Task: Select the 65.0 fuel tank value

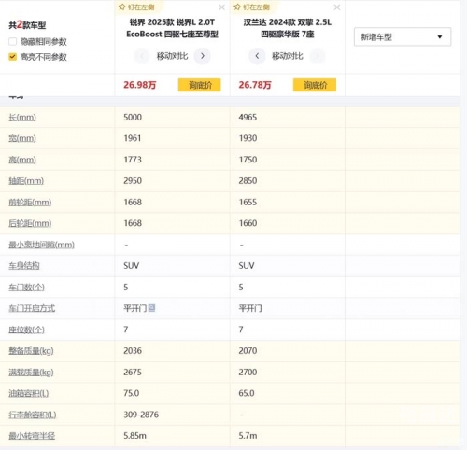Action: [x=247, y=393]
